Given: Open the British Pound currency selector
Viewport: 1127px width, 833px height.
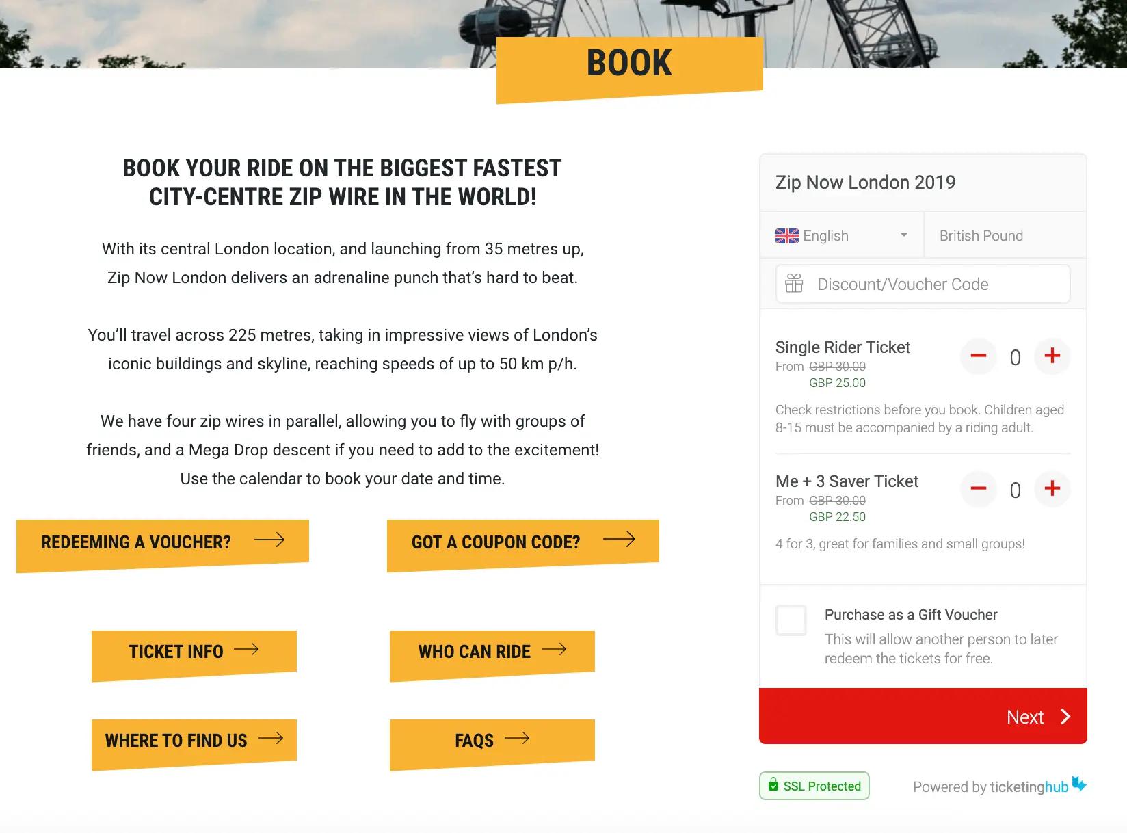Looking at the screenshot, I should point(1005,235).
